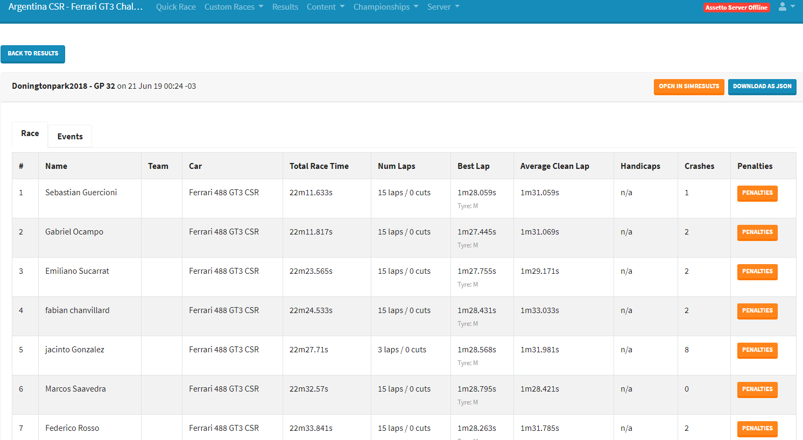Open penalties for Emiliano Sucarrat

[757, 272]
